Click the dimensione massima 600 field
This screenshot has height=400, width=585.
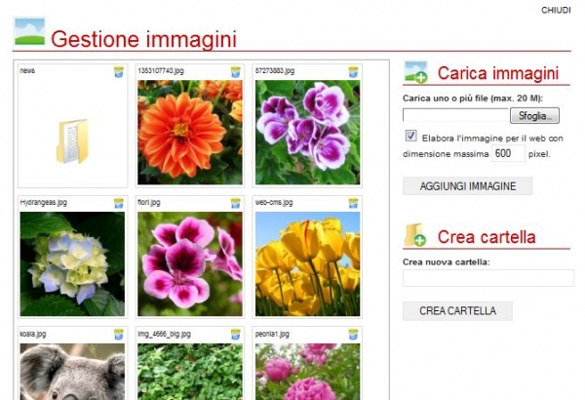508,153
